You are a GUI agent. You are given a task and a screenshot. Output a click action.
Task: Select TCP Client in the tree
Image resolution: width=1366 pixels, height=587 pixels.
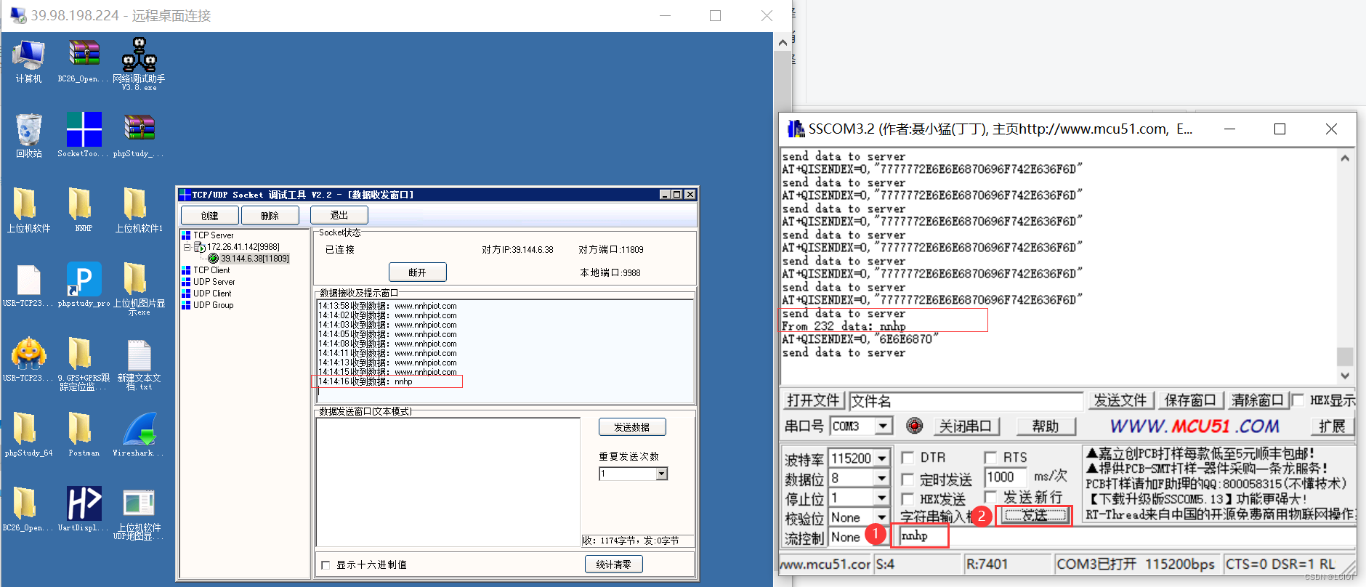click(211, 270)
